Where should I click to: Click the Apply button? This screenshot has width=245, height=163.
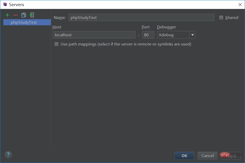[x=230, y=156]
